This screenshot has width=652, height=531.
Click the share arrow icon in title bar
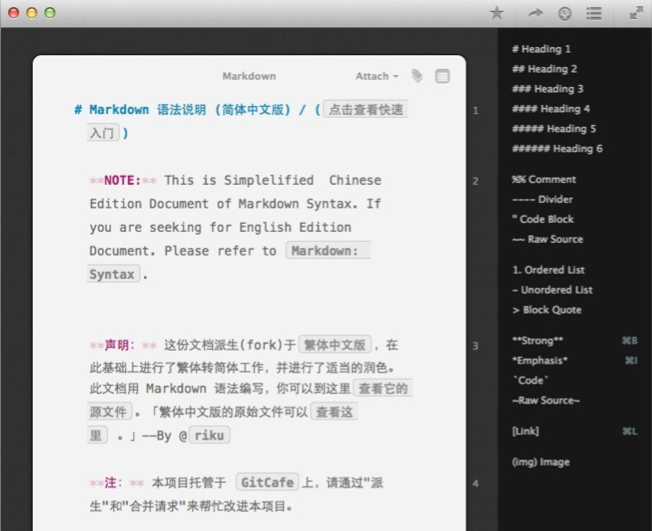[x=536, y=14]
